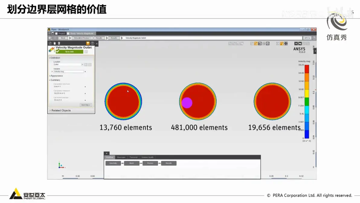Viewport: 360px width, 203px height.
Task: Open the Next Step dropdown button
Action: click(x=86, y=105)
